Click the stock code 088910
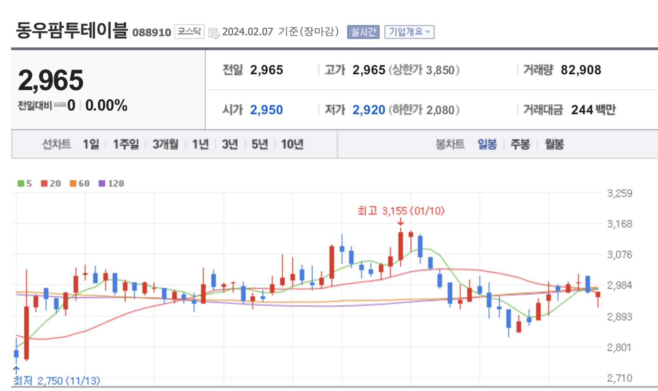Image resolution: width=658 pixels, height=391 pixels. point(152,33)
